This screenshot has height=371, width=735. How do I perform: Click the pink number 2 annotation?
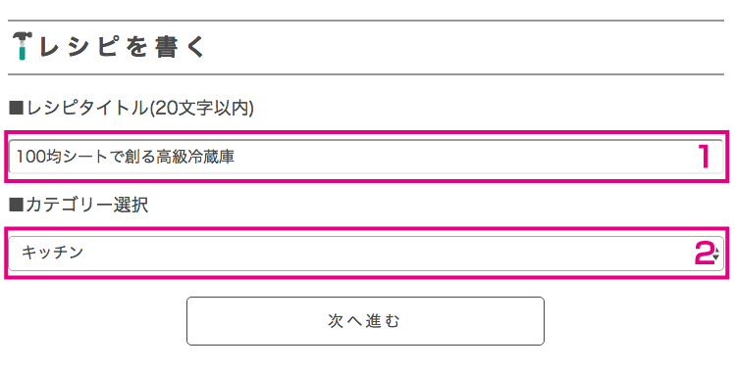(x=704, y=254)
